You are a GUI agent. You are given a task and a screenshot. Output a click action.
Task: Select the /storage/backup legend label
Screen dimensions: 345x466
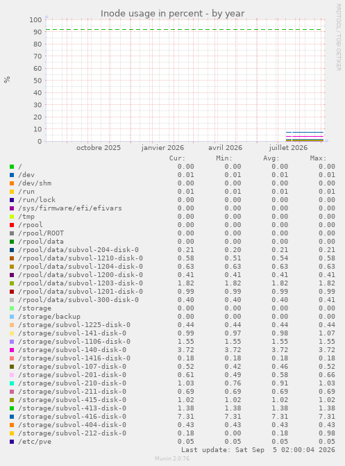pyautogui.click(x=49, y=317)
